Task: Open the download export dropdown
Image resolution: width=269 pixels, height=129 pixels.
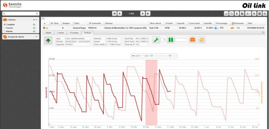Action: tap(248, 14)
